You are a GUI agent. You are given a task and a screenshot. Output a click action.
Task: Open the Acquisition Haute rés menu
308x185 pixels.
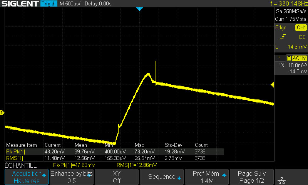27,177
